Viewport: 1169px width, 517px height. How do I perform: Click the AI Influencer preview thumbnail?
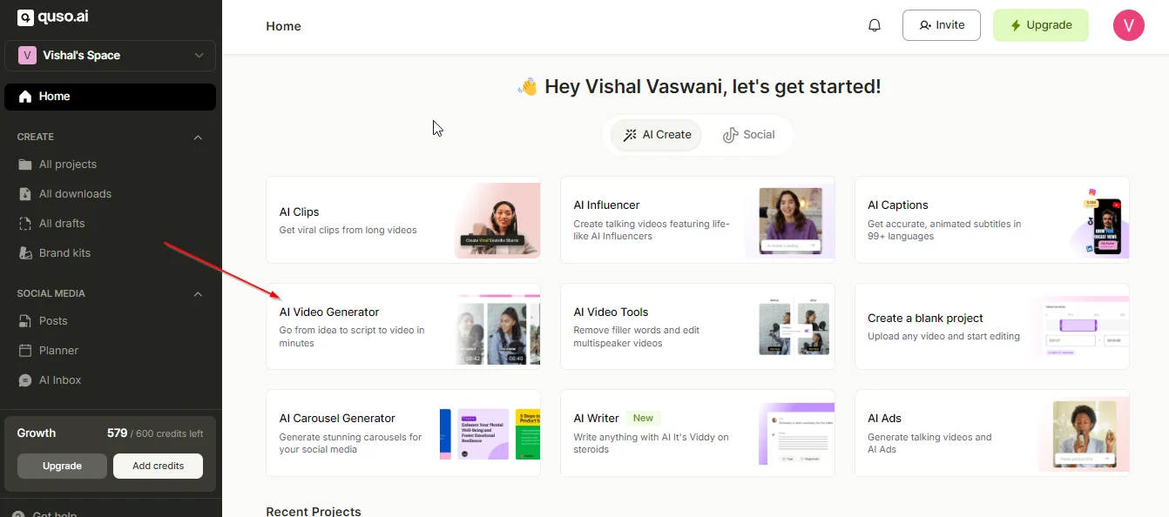(790, 220)
